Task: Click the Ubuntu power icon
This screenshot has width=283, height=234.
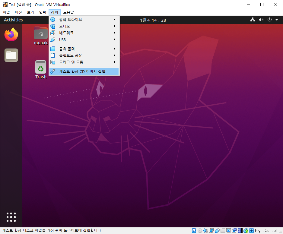Action: (269, 20)
